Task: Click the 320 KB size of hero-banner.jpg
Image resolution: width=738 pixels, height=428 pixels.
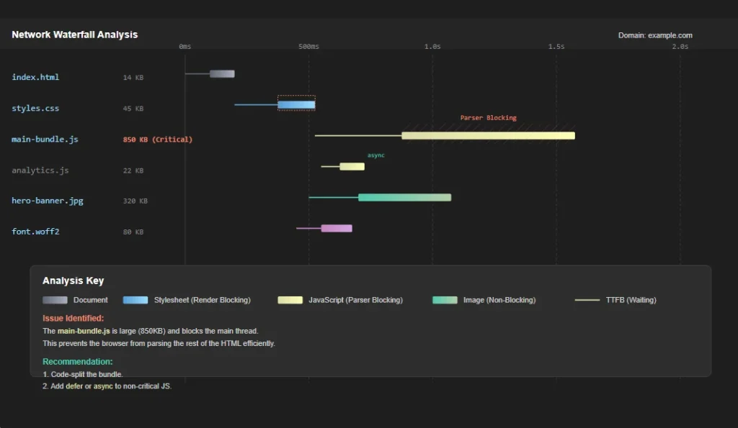Action: point(135,201)
